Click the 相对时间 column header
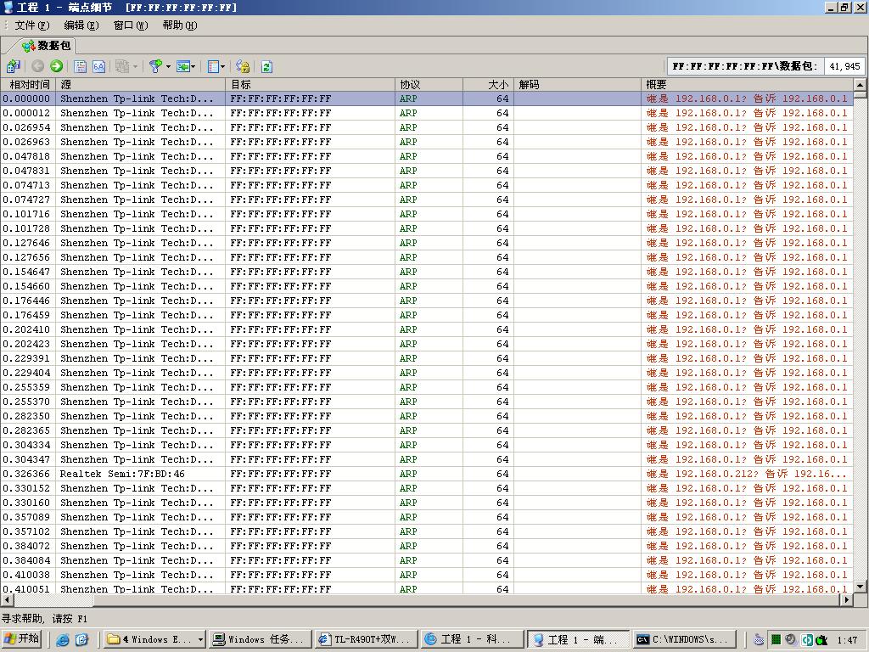Viewport: 869px width, 652px height. [29, 85]
